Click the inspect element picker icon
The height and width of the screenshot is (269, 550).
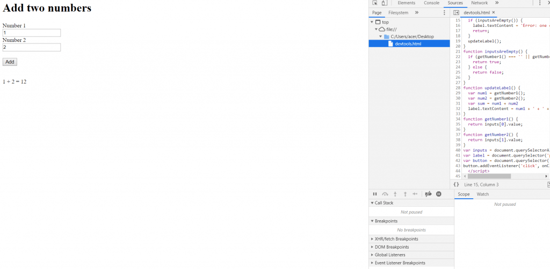(375, 3)
